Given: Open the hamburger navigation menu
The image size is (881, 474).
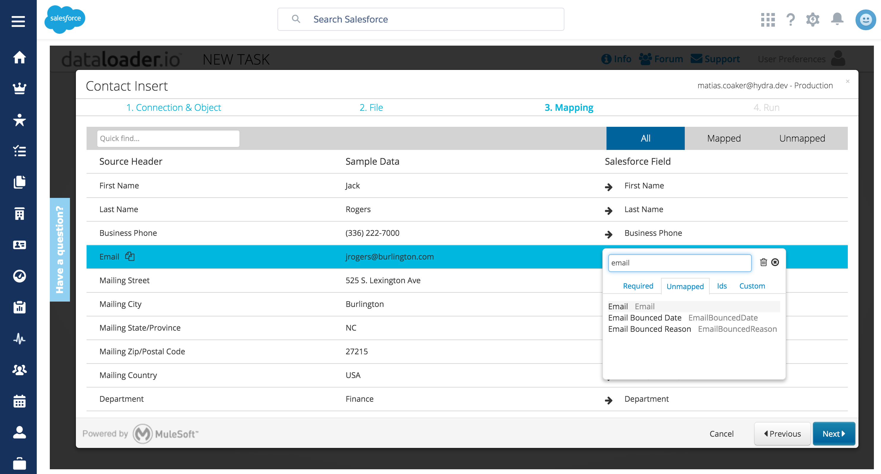Looking at the screenshot, I should 18,21.
